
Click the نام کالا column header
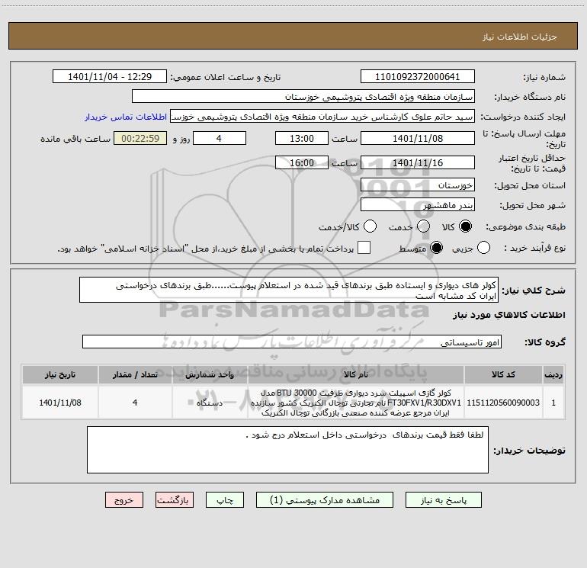point(356,375)
